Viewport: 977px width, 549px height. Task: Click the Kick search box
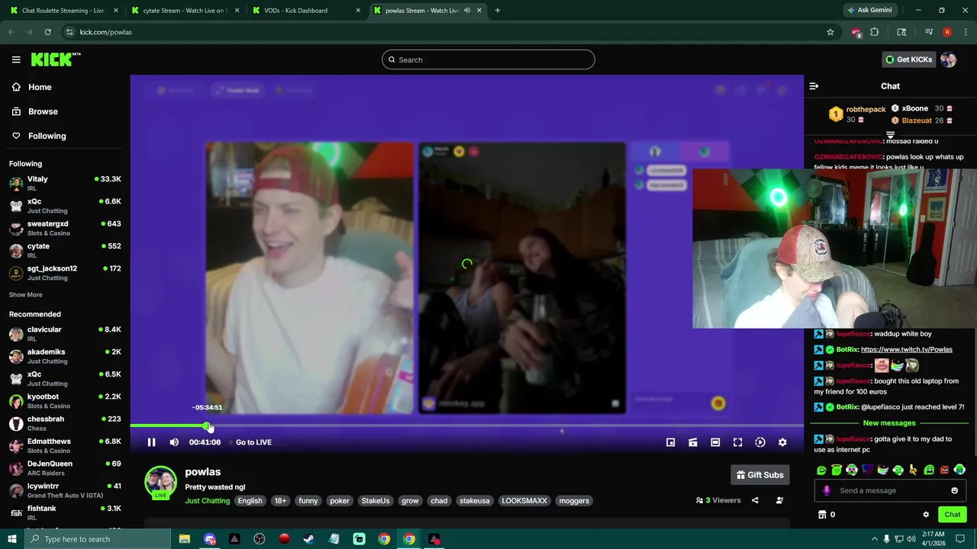tap(488, 59)
